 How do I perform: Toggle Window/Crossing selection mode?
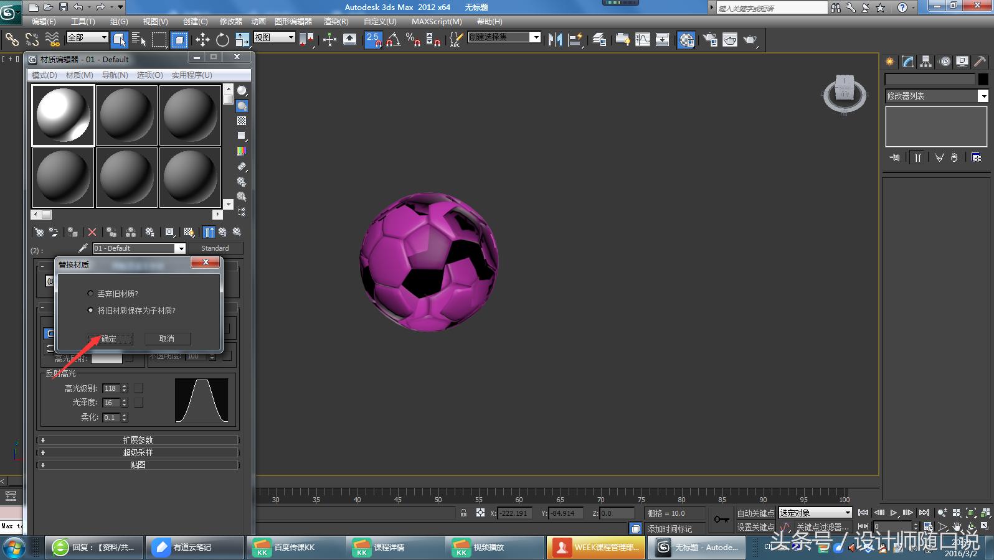pos(179,40)
